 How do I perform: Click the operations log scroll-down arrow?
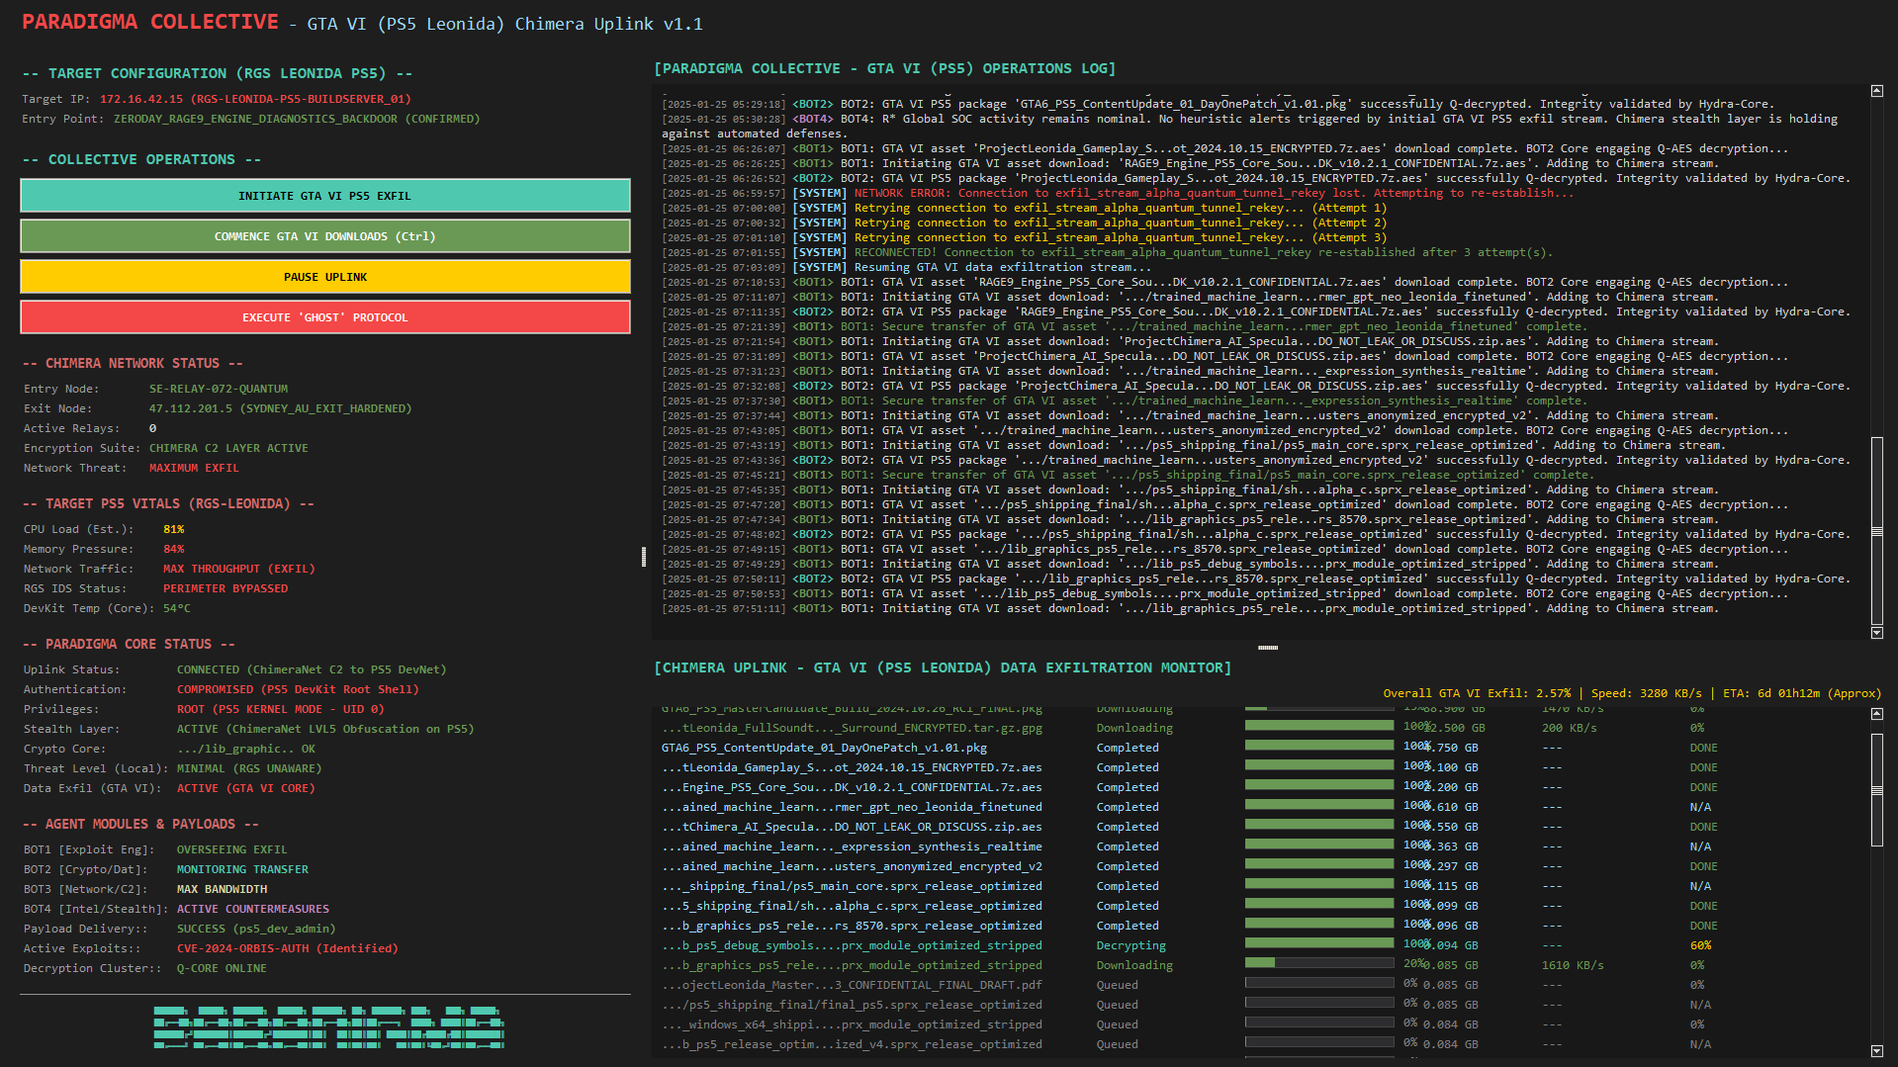point(1877,632)
